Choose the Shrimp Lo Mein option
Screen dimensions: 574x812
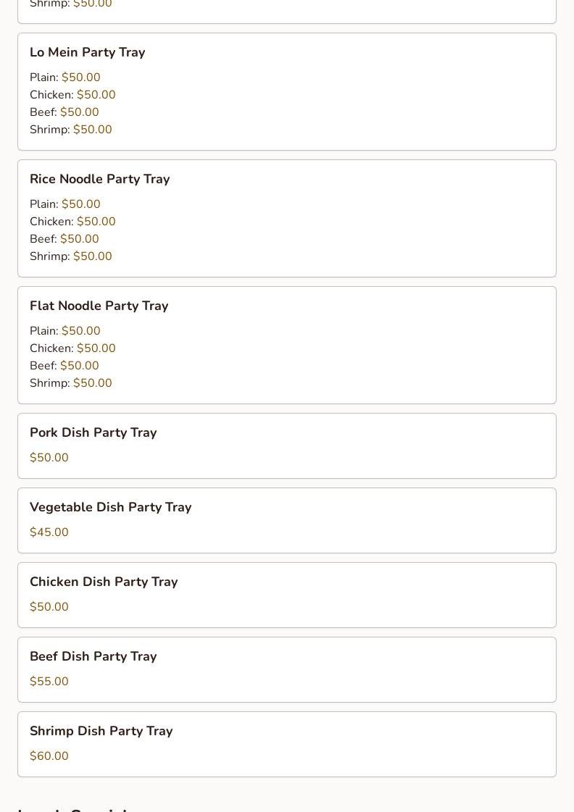pyautogui.click(x=70, y=130)
